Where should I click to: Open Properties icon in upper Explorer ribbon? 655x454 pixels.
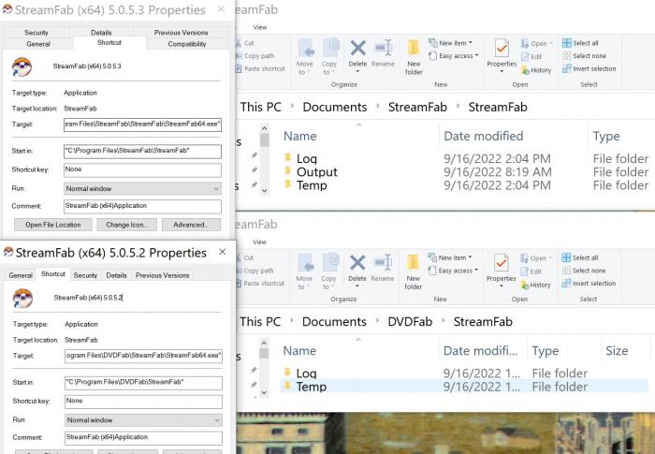[x=502, y=49]
